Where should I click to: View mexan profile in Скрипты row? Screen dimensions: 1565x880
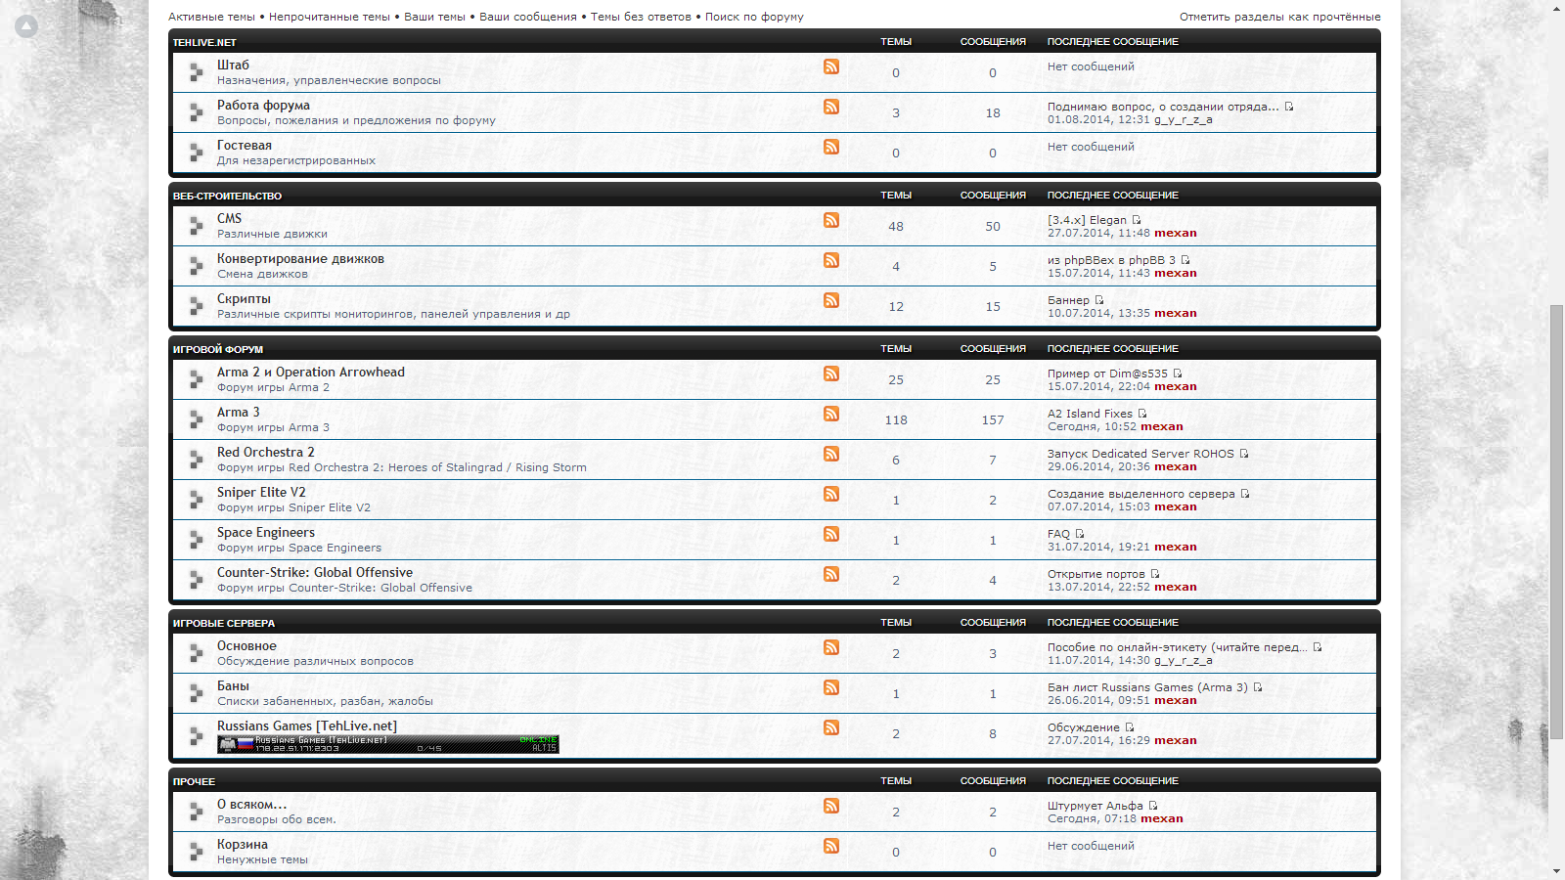pos(1175,313)
